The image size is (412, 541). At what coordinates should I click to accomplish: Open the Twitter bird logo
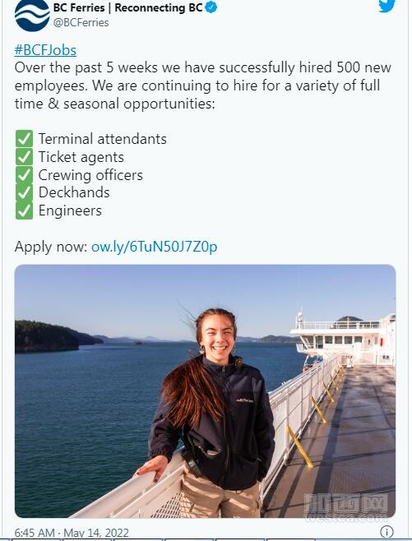pos(387,6)
